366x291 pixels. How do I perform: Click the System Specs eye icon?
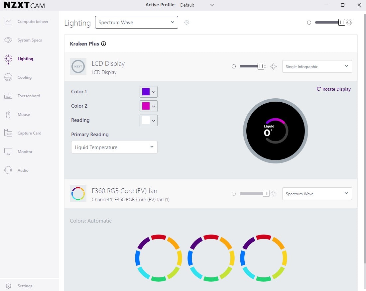[8, 40]
